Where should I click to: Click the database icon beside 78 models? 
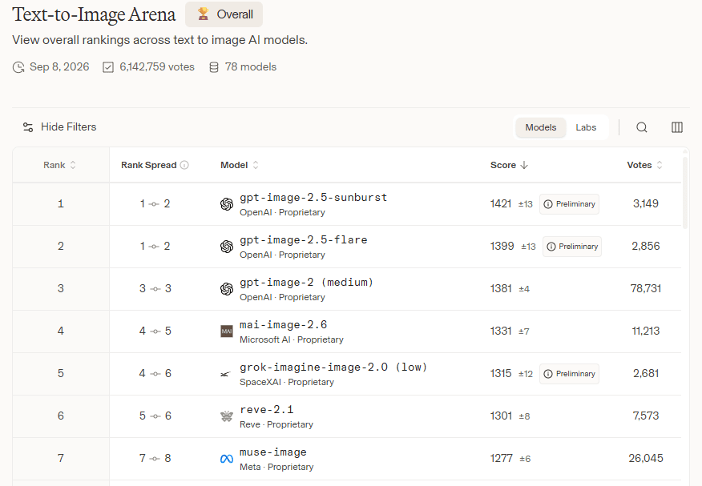point(214,67)
